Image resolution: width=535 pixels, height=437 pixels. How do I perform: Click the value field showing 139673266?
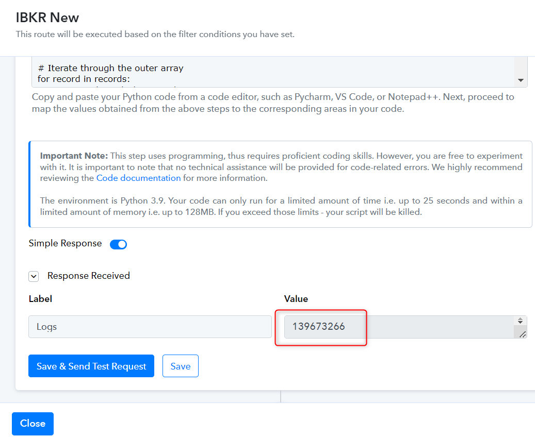406,327
